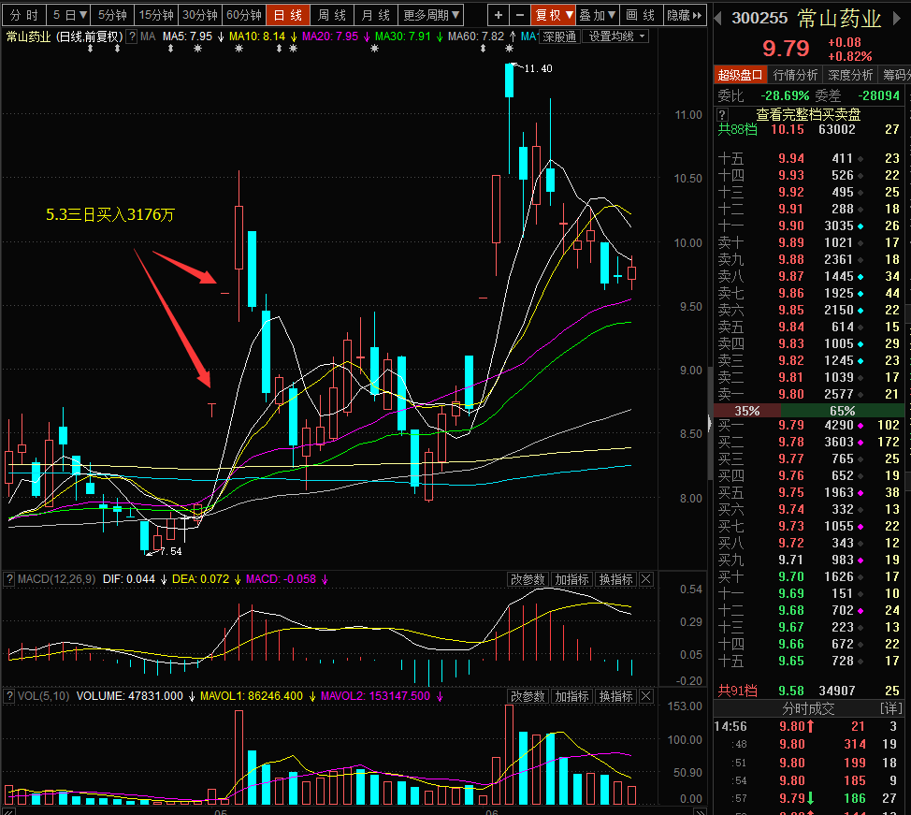Click 改参数 in the MACD panel
The width and height of the screenshot is (911, 815).
528,579
